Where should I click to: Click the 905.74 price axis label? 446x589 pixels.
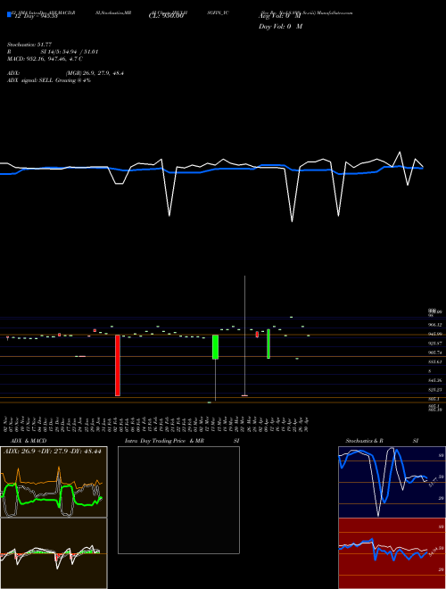coord(434,353)
